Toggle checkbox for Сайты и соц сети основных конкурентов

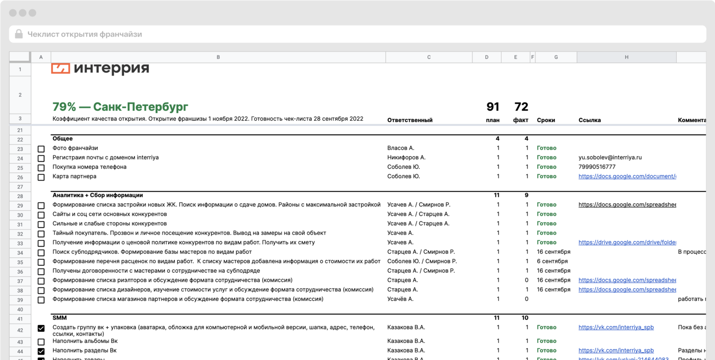pos(41,215)
